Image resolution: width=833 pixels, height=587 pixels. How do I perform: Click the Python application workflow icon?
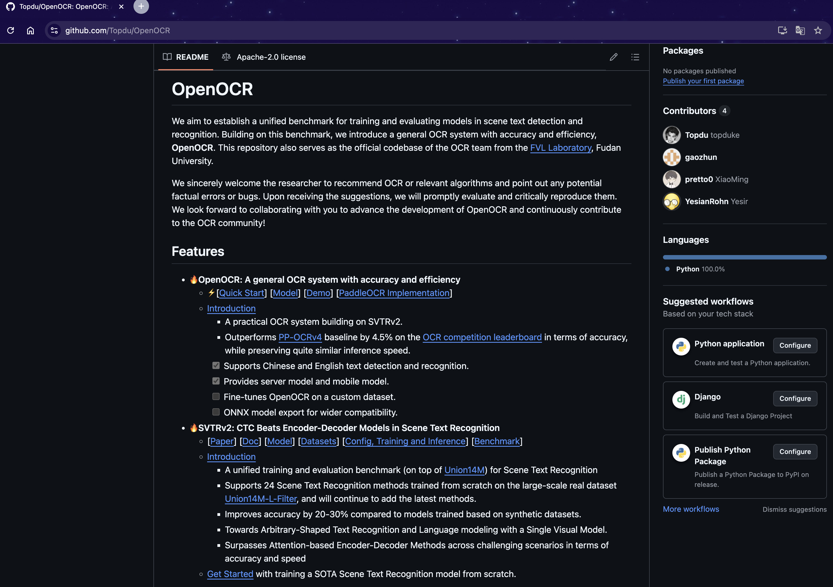(x=681, y=346)
